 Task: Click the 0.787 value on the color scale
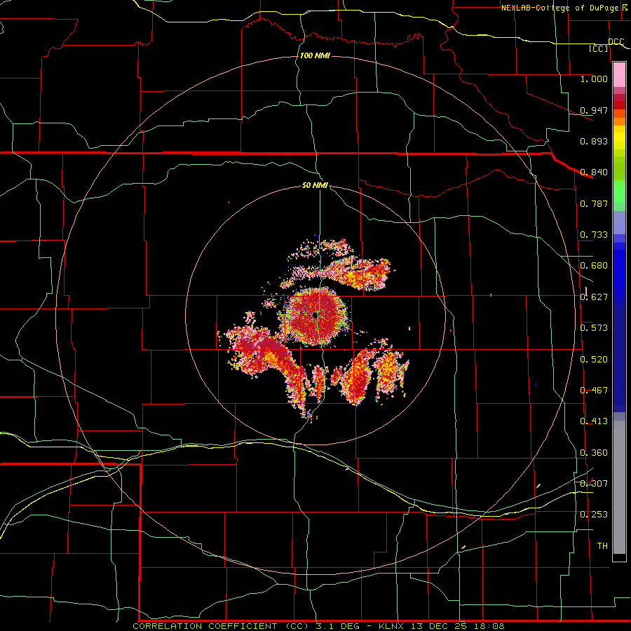pos(594,203)
